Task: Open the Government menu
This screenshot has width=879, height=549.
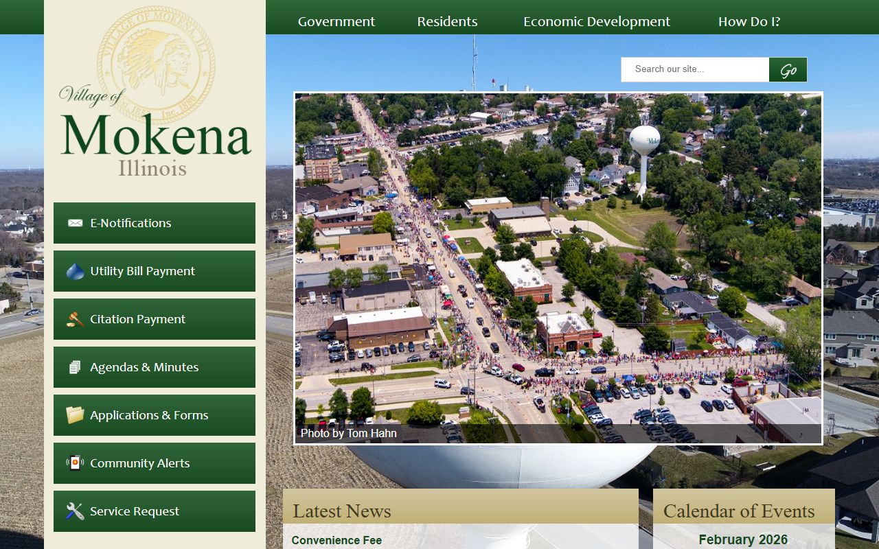Action: tap(336, 21)
